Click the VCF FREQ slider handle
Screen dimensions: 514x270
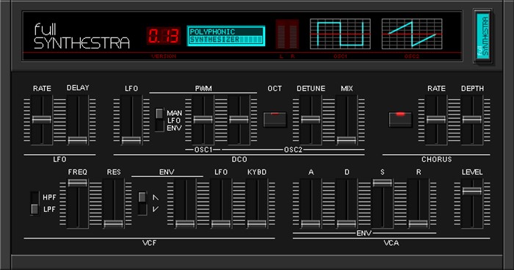tap(78, 183)
